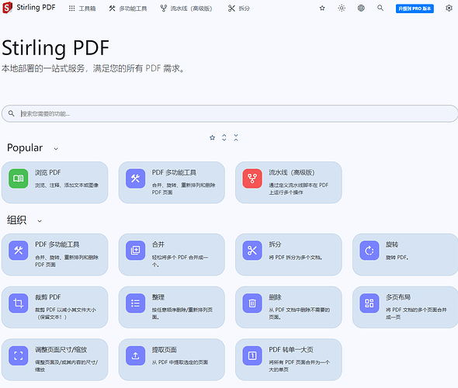Open the 调整页面尺寸/缩放 card title

[61, 350]
